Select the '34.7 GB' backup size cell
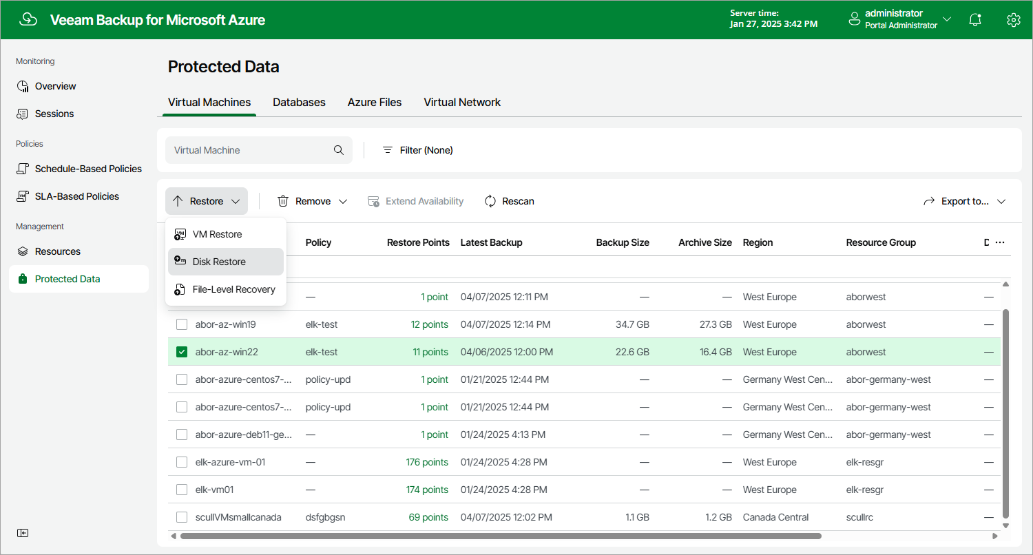Screen dimensions: 1033x555 coord(633,324)
